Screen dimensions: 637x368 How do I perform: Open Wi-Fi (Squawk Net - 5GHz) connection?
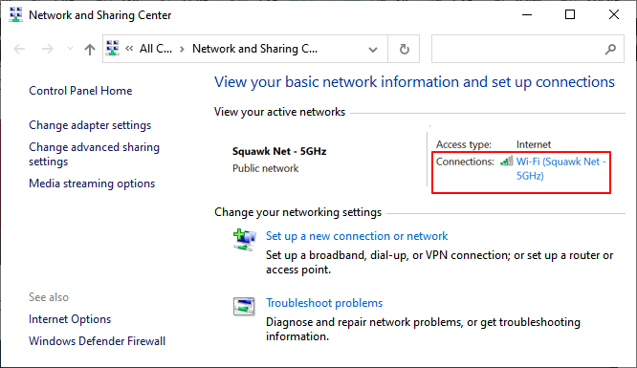coord(561,168)
